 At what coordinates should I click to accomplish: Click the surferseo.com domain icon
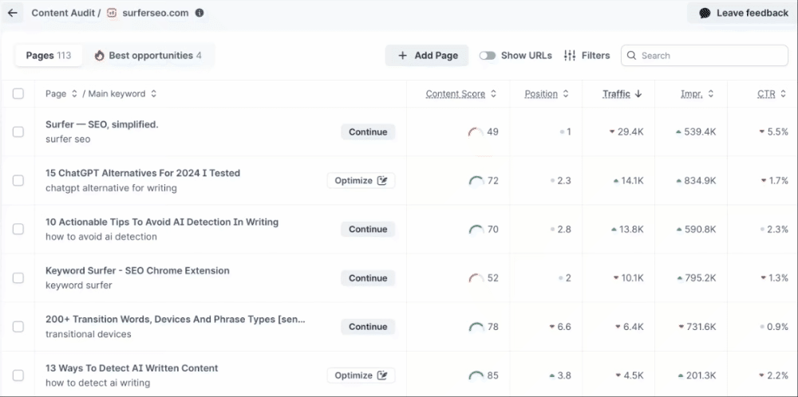click(112, 13)
